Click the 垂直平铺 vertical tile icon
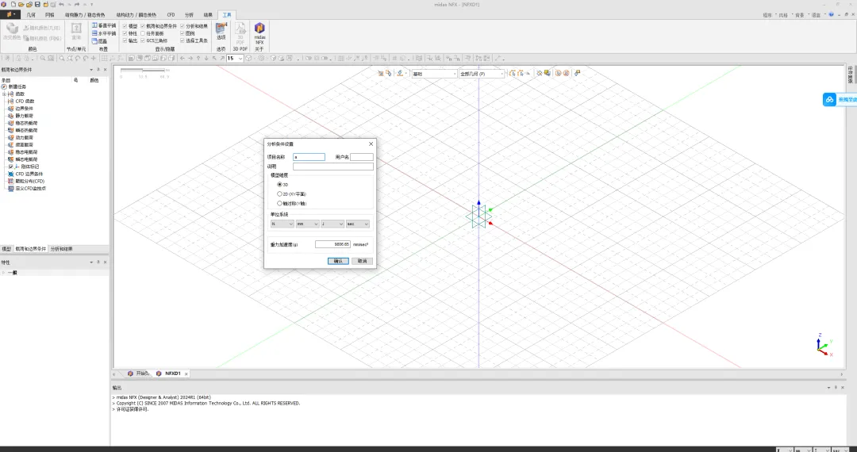Viewport: 857px width, 452px height. tap(94, 25)
